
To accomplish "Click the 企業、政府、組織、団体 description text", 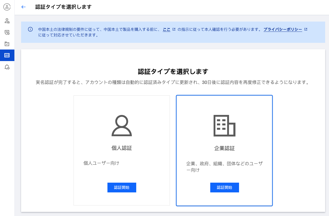I will (225, 167).
